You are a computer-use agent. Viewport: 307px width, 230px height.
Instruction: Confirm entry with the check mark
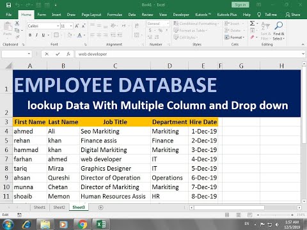[58, 54]
